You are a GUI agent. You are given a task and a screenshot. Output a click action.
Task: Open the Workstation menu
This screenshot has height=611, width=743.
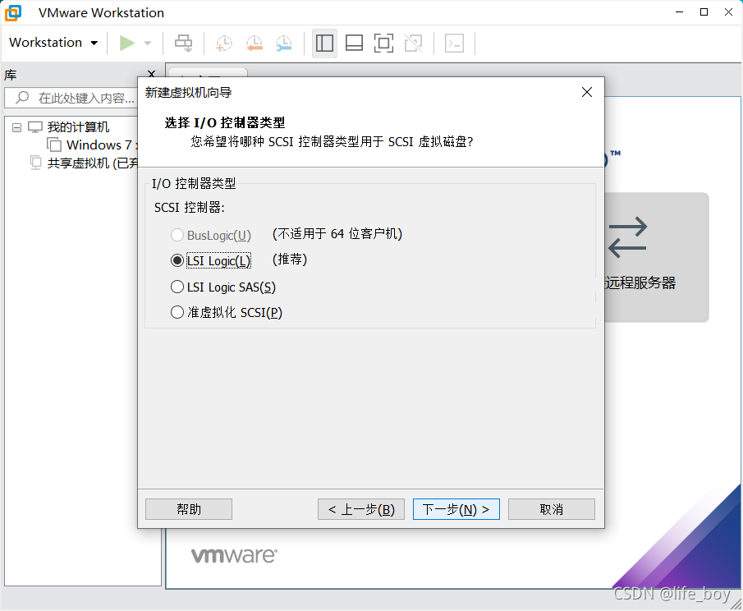53,43
